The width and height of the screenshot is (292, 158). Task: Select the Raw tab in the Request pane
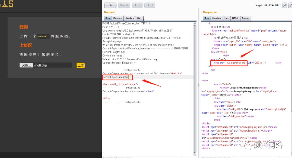point(108,18)
